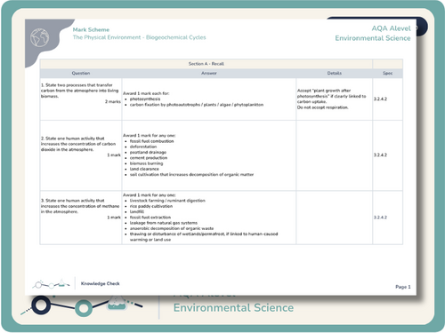This screenshot has width=445, height=333.
Task: Click the 'photosynthesis' bullet answer
Action: click(x=145, y=99)
